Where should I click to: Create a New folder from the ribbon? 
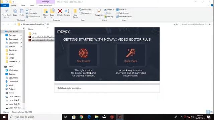tap(75, 13)
